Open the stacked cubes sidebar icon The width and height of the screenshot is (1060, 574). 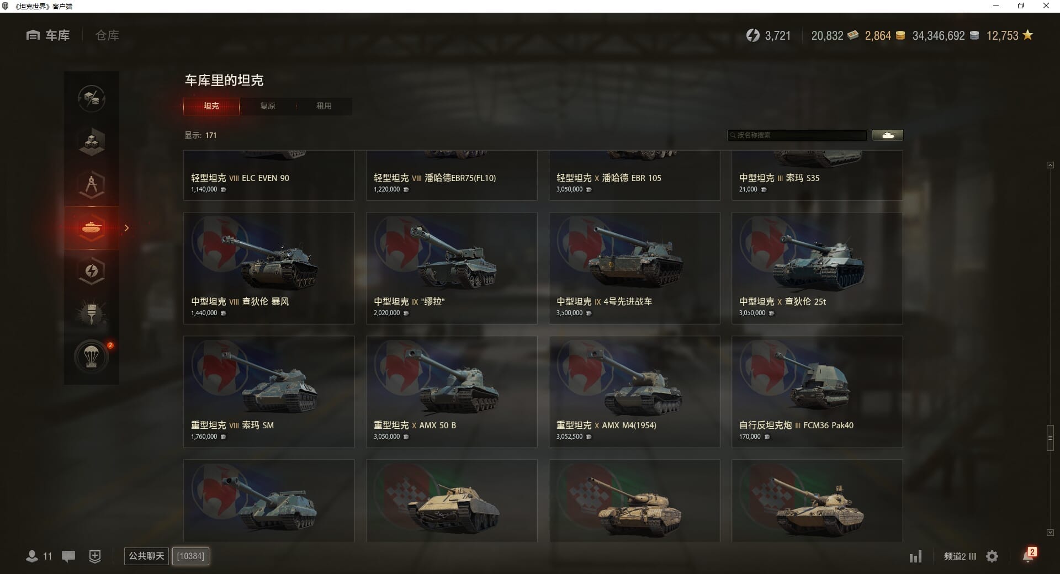pos(92,141)
